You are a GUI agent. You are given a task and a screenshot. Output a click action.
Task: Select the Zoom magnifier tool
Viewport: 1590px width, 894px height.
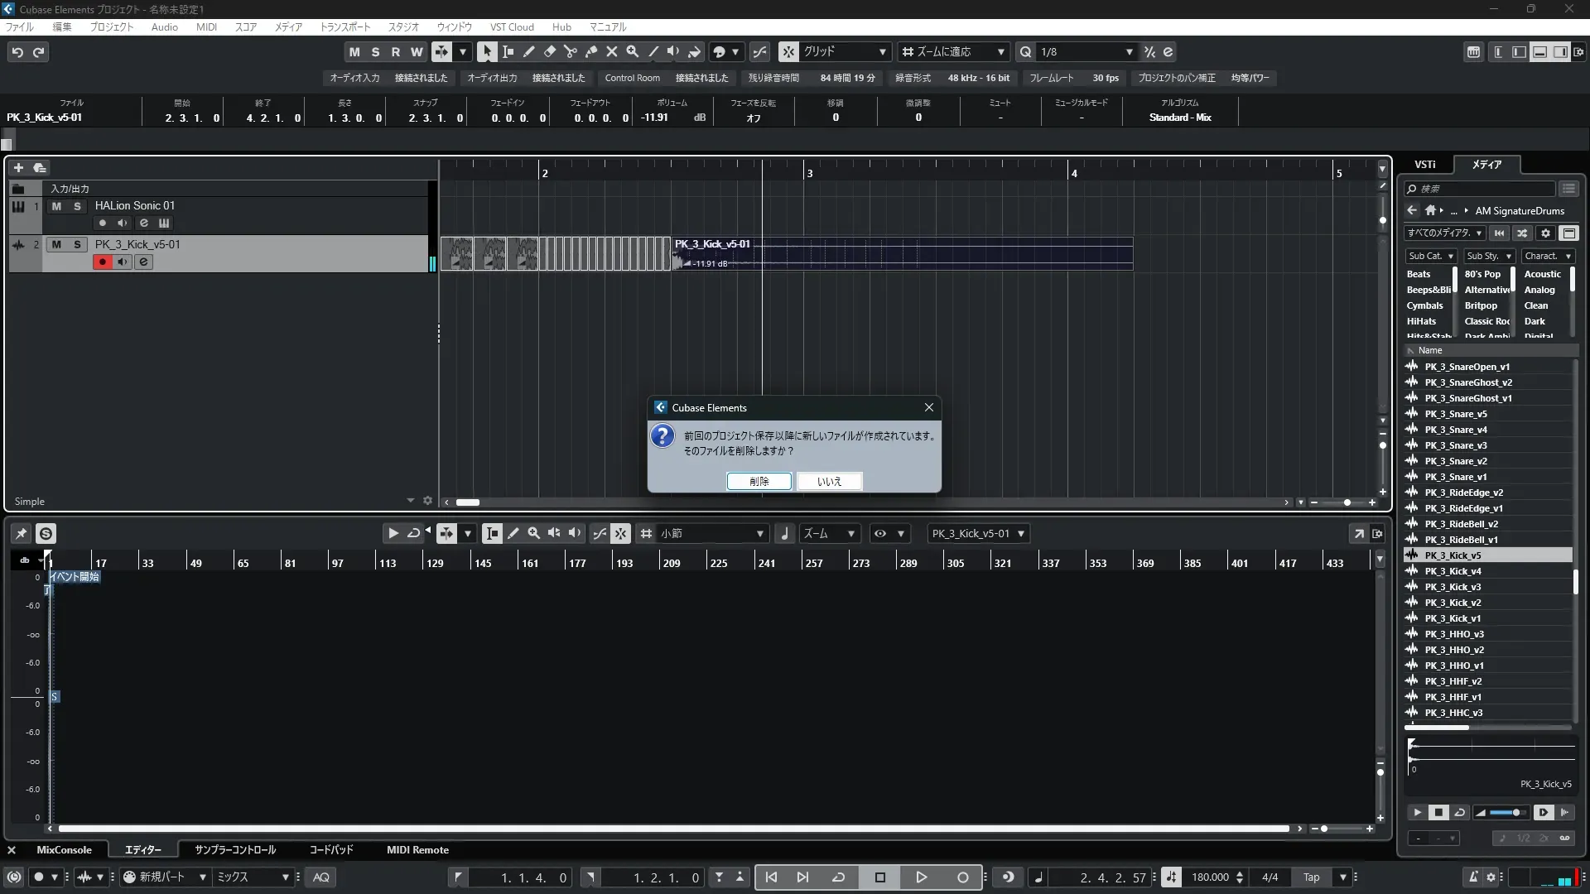tap(633, 51)
